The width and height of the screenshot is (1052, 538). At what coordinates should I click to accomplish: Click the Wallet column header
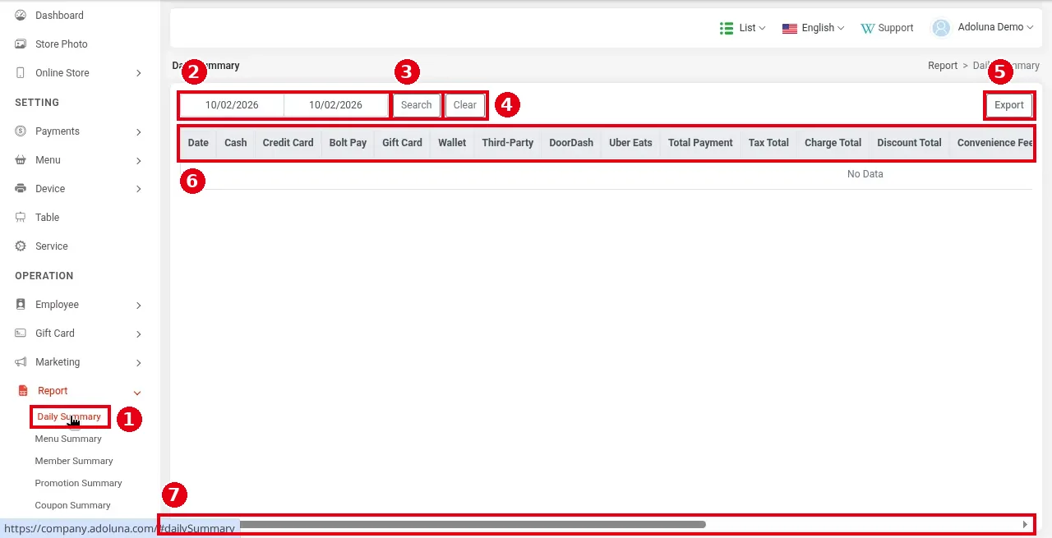pyautogui.click(x=452, y=143)
